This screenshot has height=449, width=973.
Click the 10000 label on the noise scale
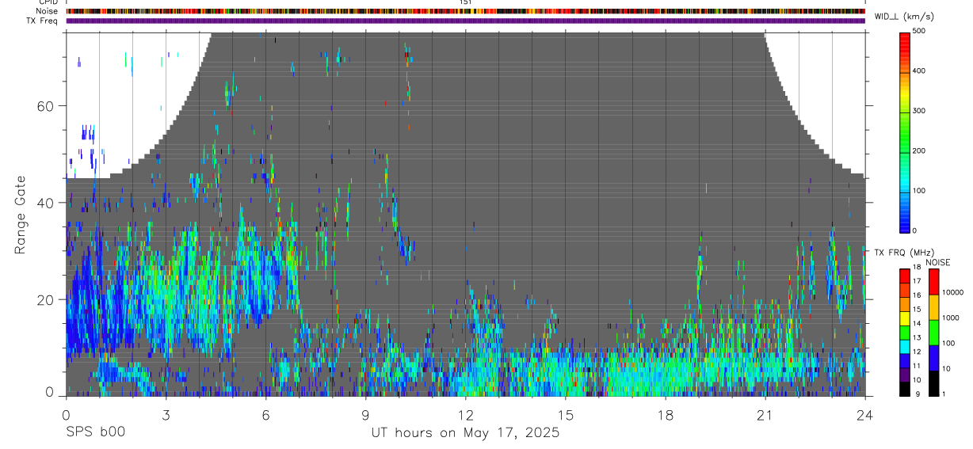tap(954, 291)
